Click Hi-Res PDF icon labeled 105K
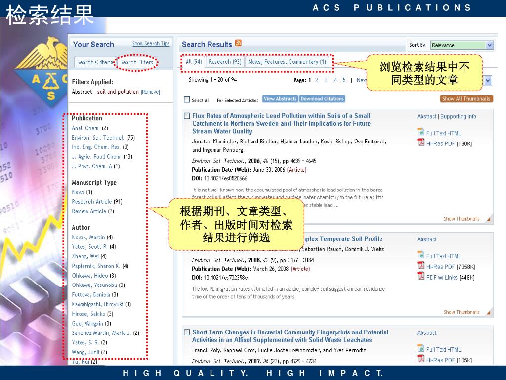Viewport: 506px width, 380px height. (x=421, y=359)
